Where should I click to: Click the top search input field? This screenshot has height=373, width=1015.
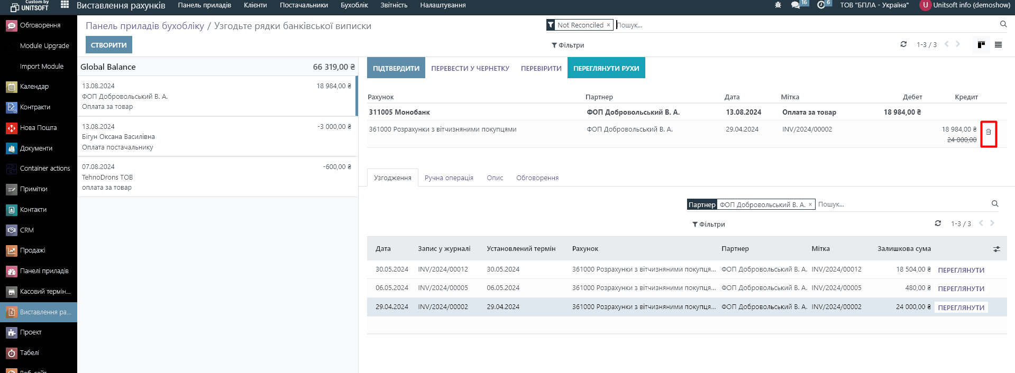pos(804,25)
